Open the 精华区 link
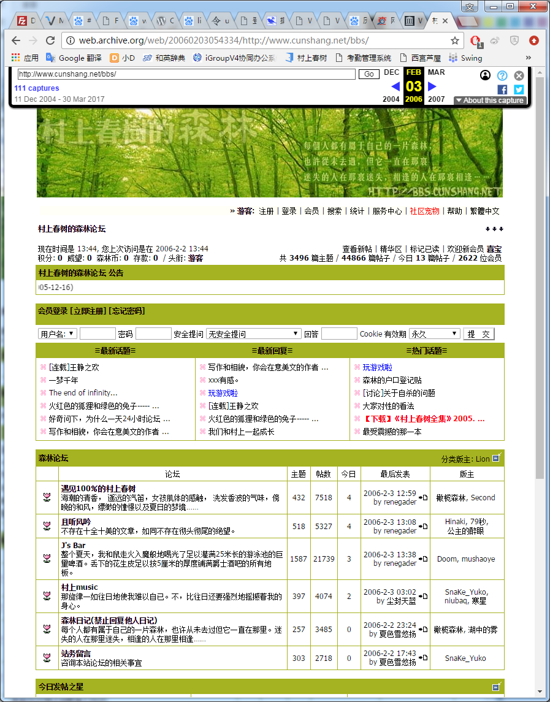 coord(391,249)
